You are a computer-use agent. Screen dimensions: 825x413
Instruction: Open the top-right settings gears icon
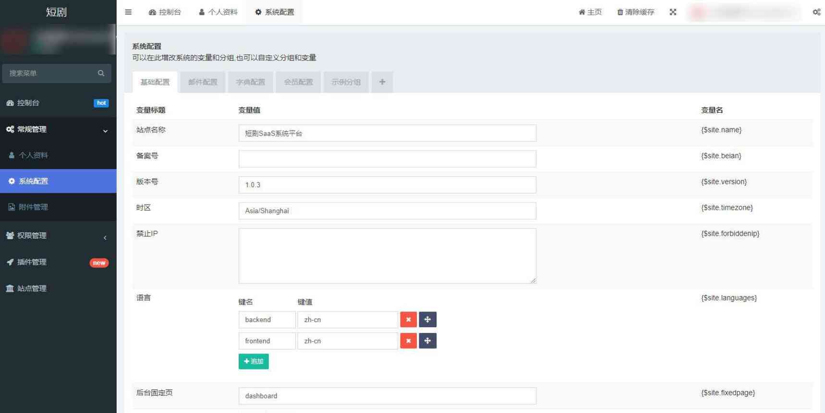pos(816,12)
